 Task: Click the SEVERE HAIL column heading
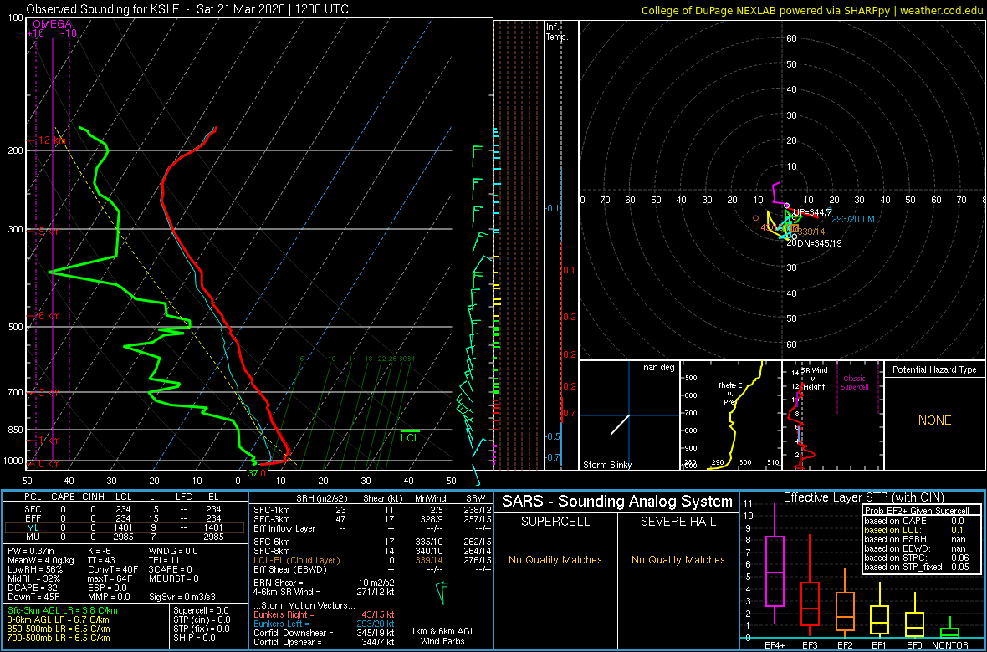click(678, 523)
